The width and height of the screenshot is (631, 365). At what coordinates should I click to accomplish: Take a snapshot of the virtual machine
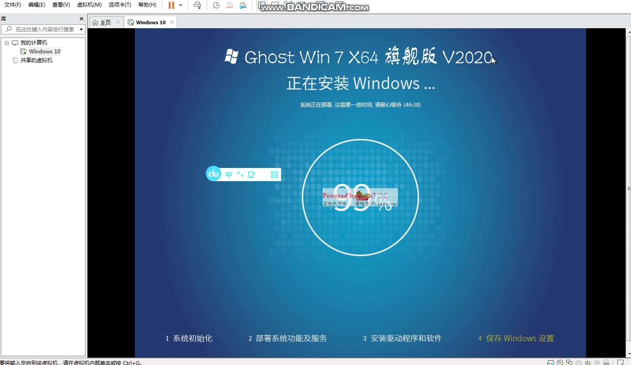click(216, 5)
